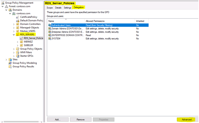Click the tree pane horizontal scrollbar
199x123 pixels.
[21, 122]
